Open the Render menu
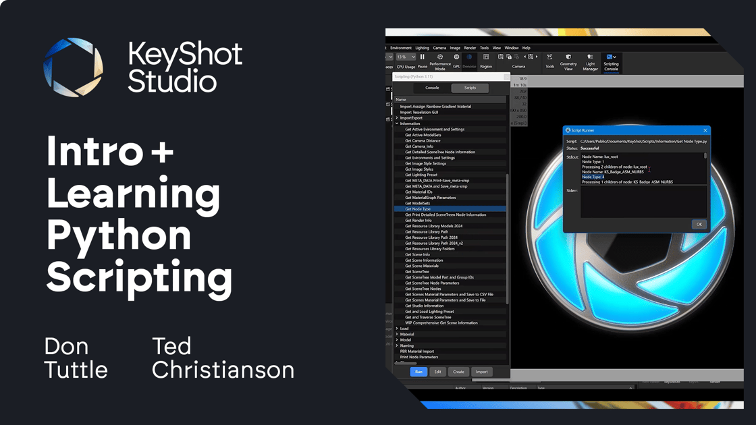This screenshot has width=756, height=425. (470, 48)
